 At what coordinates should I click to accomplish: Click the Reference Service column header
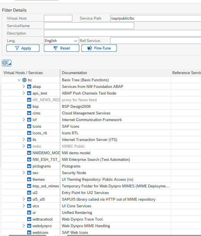pos(186,73)
